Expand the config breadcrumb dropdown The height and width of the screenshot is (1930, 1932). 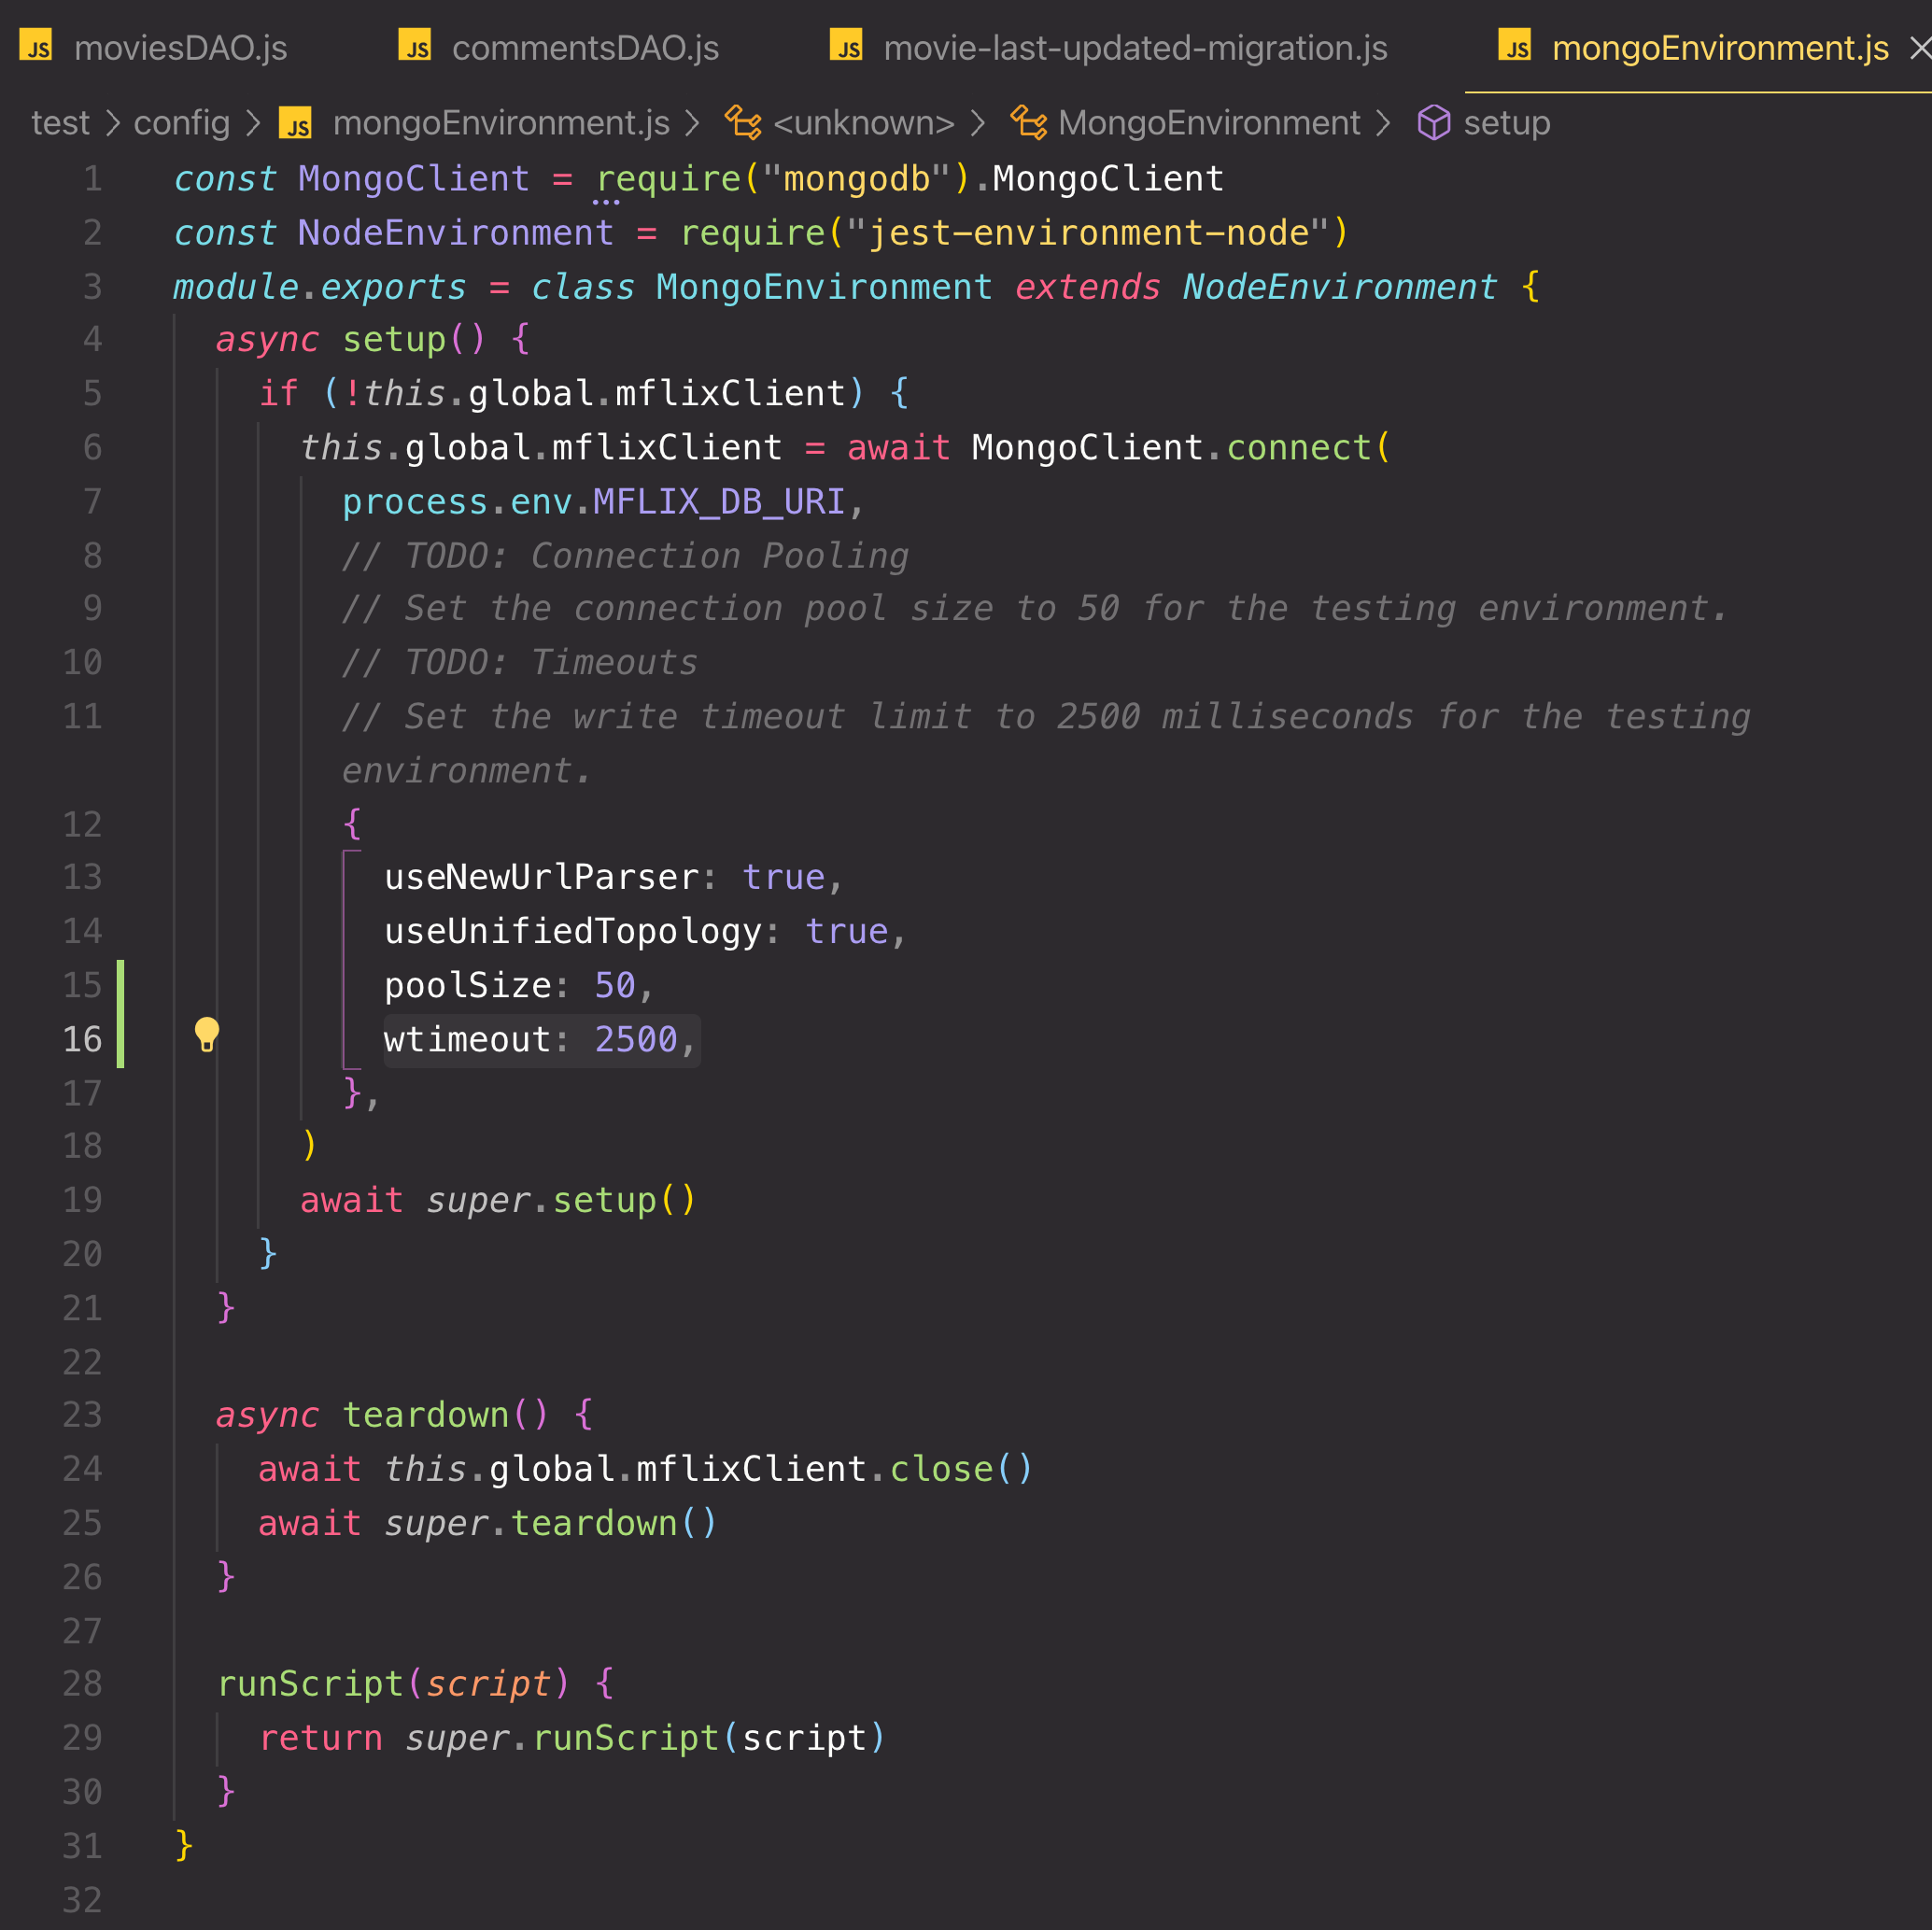181,123
